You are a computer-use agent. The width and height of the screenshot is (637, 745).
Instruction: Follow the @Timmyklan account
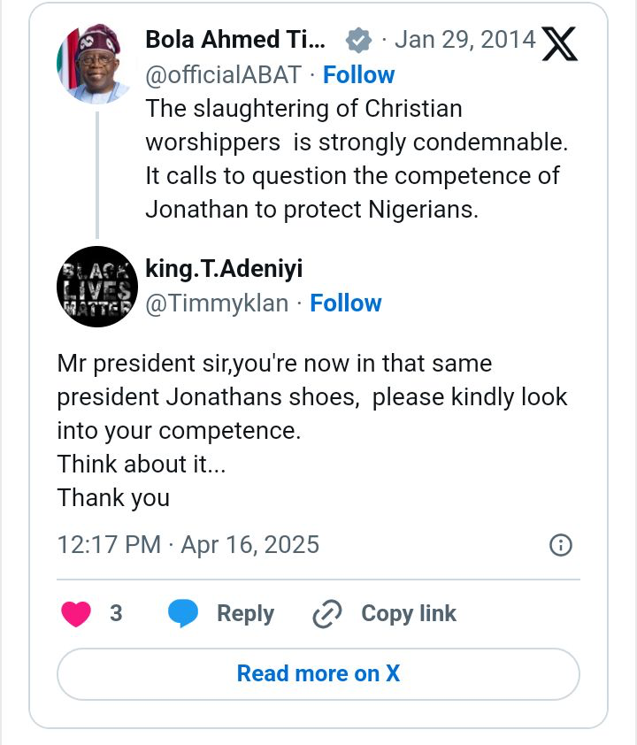click(x=346, y=303)
